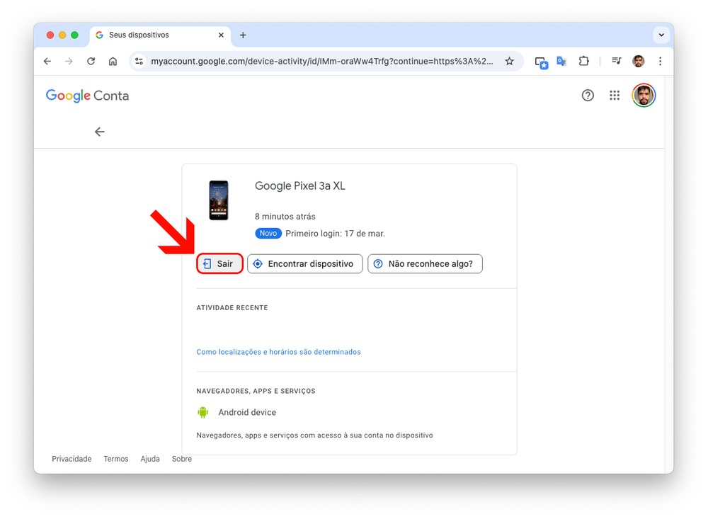Click the Google account profile avatar
708x519 pixels.
(x=644, y=96)
